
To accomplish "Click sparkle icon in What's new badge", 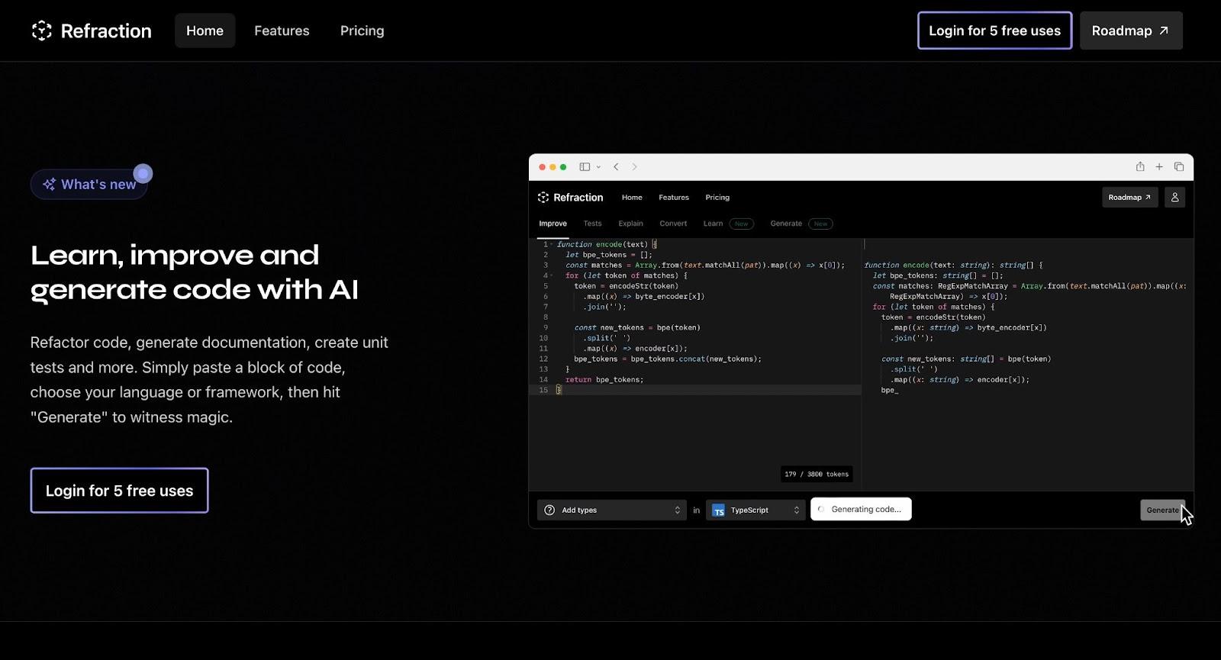I will tap(49, 184).
